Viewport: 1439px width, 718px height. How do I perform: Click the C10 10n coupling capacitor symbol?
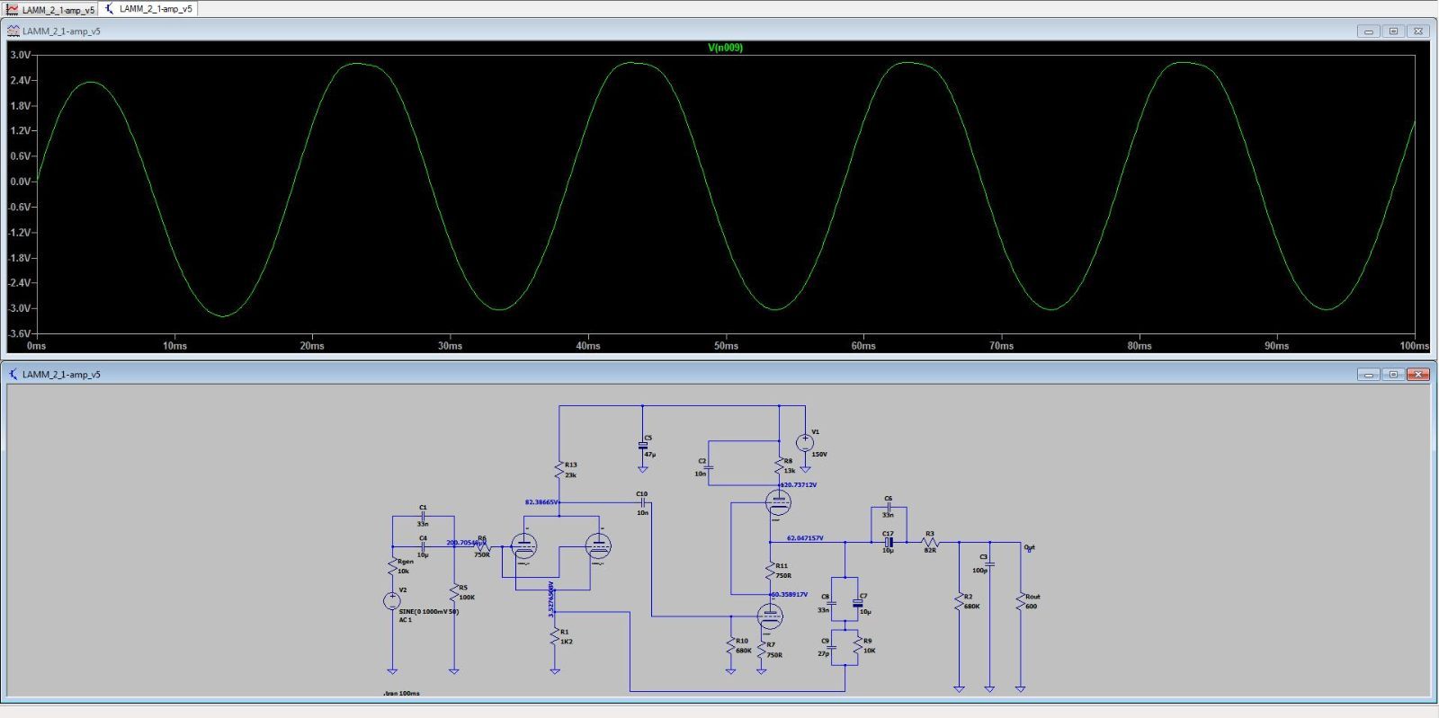pos(642,502)
